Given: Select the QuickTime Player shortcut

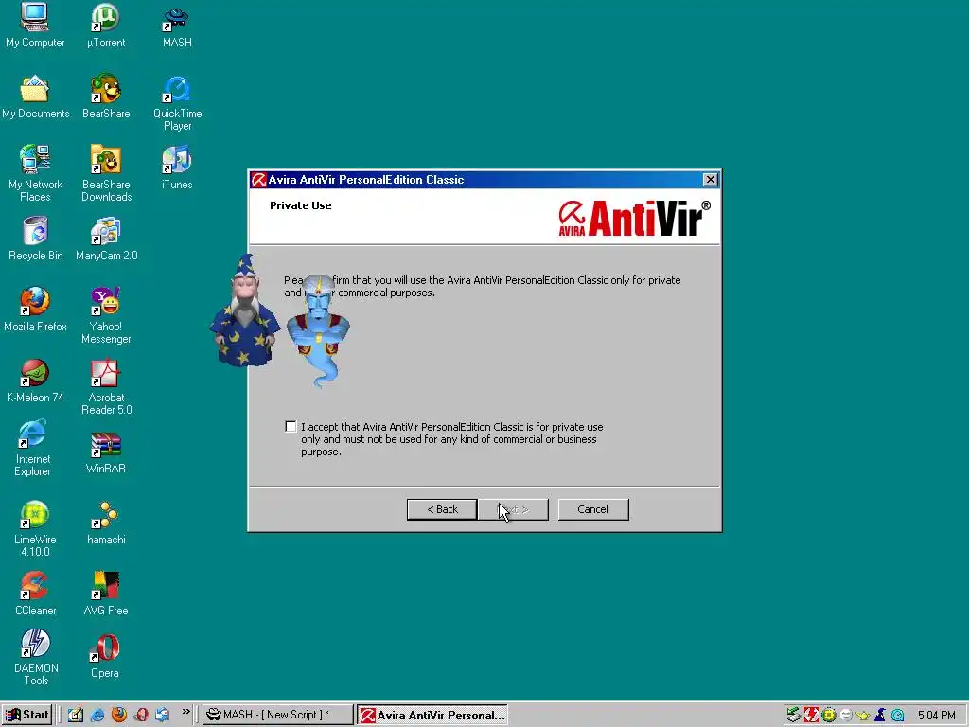Looking at the screenshot, I should click(x=177, y=102).
